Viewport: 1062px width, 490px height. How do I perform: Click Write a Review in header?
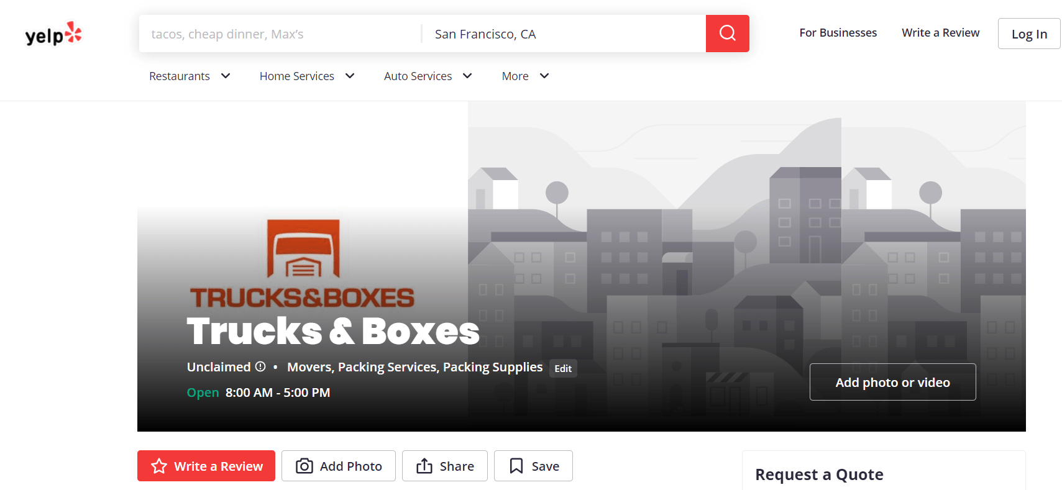[940, 33]
